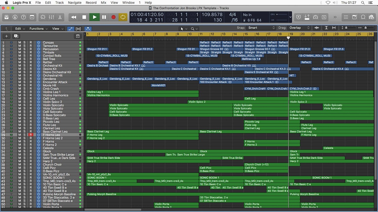Start playback with the Play button
This screenshot has width=378, height=212.
[94, 17]
